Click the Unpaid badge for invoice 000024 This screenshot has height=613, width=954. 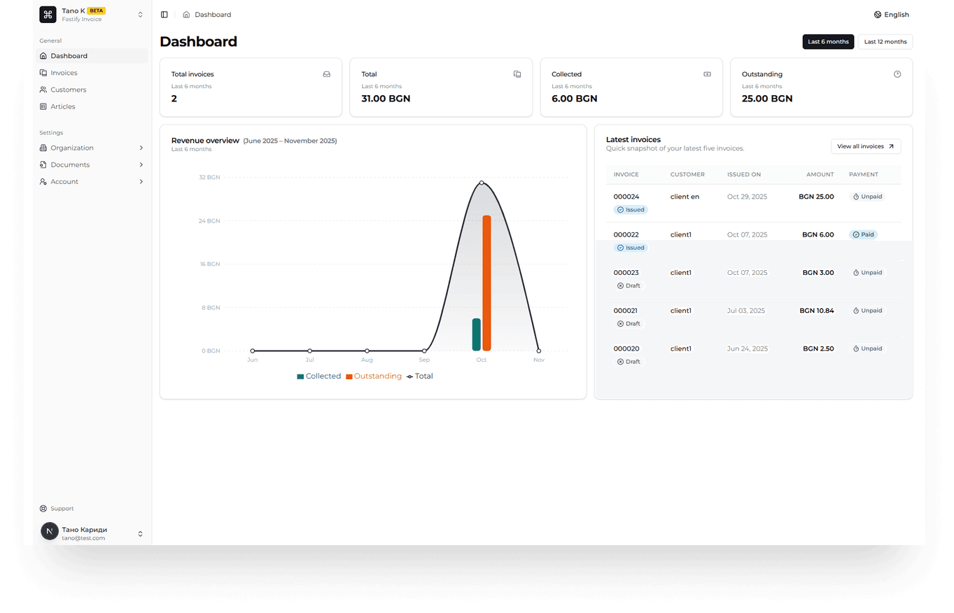867,197
